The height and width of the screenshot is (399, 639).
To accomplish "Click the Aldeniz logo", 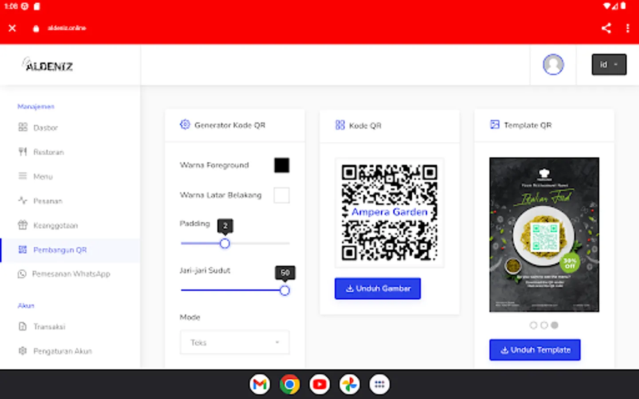I will pyautogui.click(x=47, y=65).
